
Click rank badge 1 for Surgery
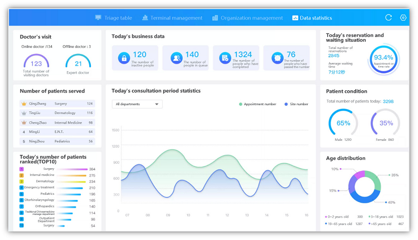[x=22, y=169]
